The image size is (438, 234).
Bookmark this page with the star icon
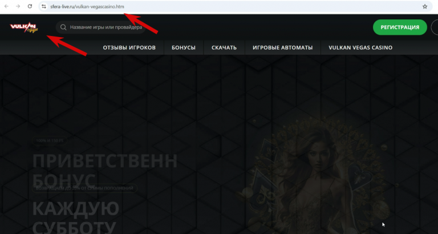click(425, 6)
